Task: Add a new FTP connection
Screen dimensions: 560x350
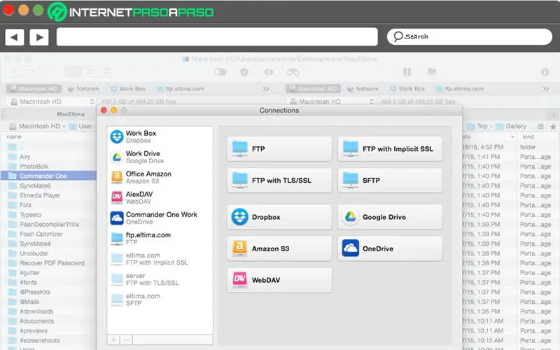Action: [x=279, y=148]
